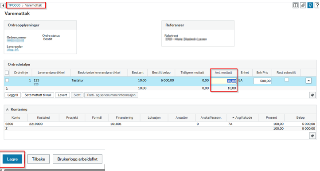
Task: Toggle the Rest avbestilt checkbox
Action: click(287, 80)
